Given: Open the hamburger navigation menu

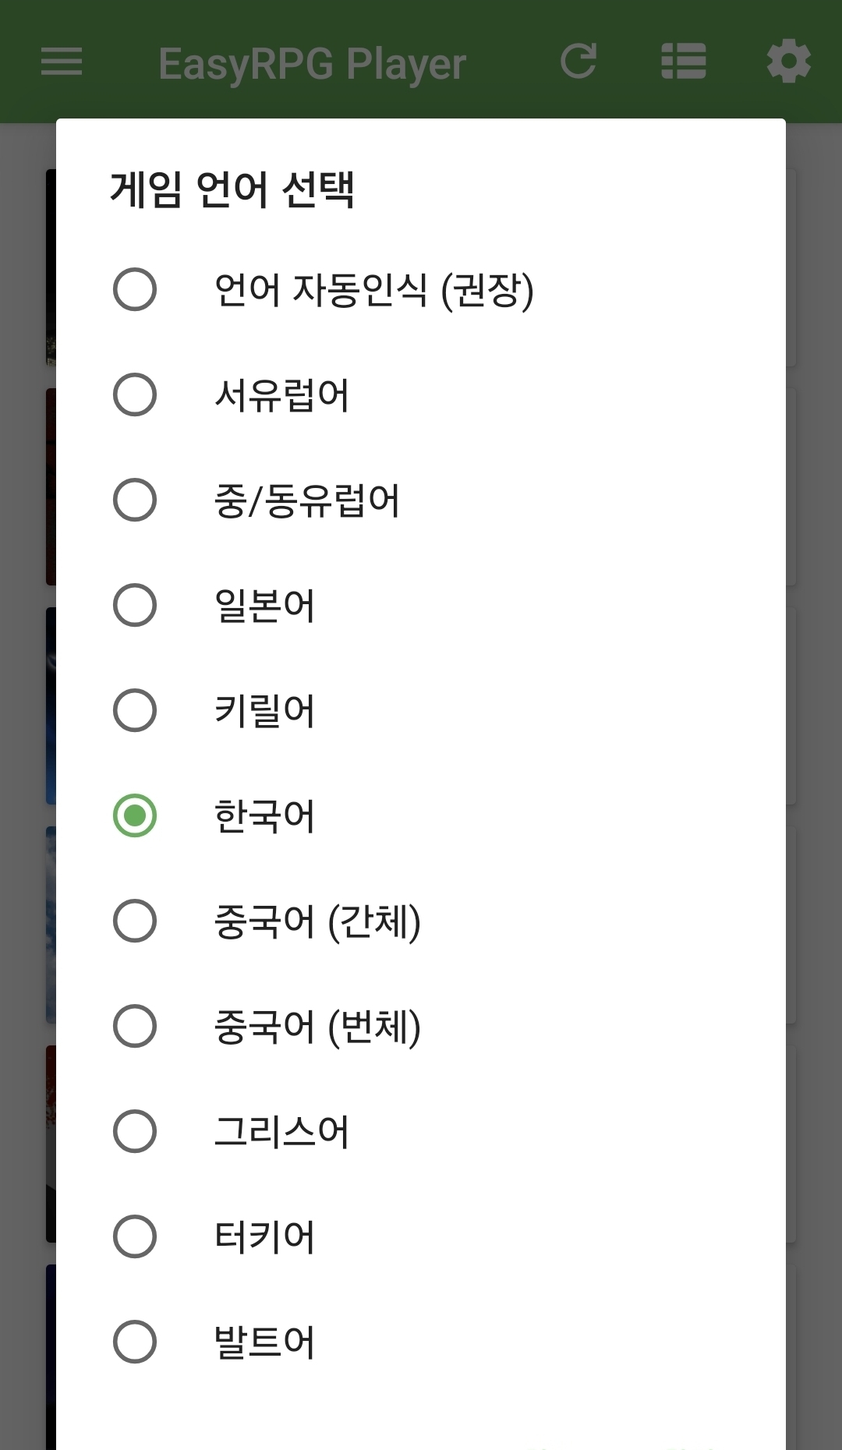Looking at the screenshot, I should pyautogui.click(x=62, y=62).
